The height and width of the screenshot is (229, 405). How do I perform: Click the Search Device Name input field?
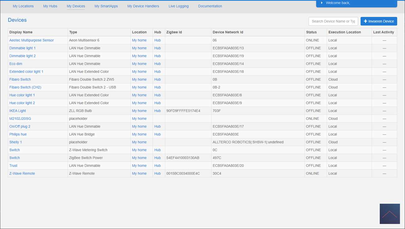pyautogui.click(x=333, y=21)
